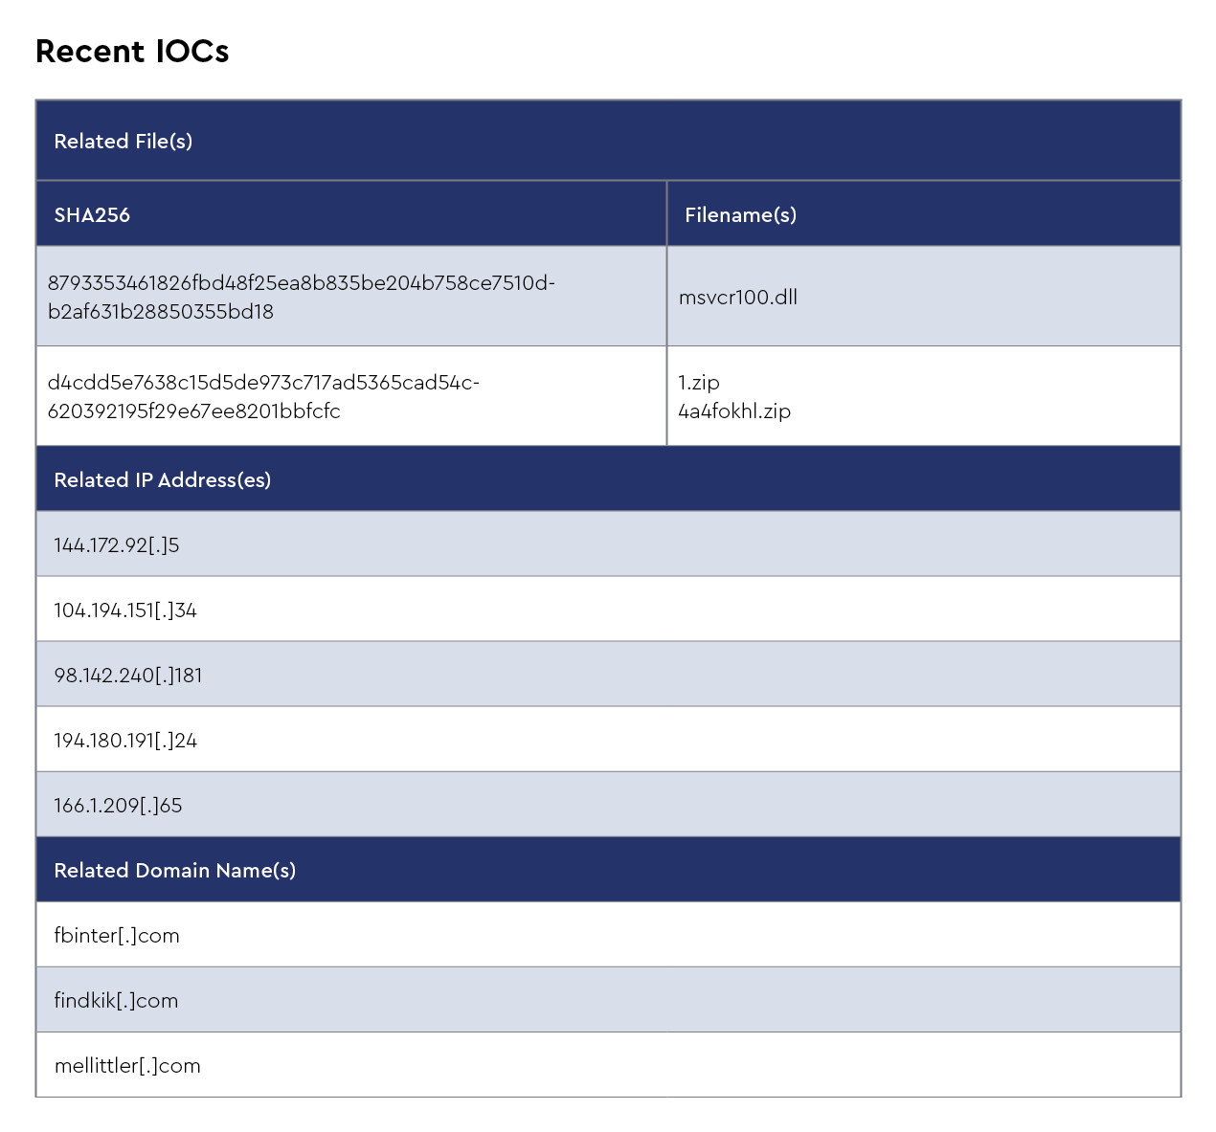Click the hash line starting with d4cdd5e7638c

tap(263, 383)
